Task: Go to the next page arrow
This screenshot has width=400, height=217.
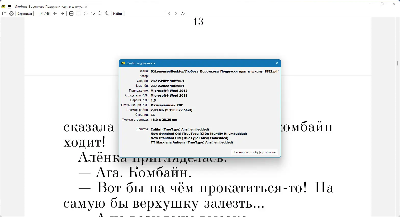Action: (x=62, y=13)
